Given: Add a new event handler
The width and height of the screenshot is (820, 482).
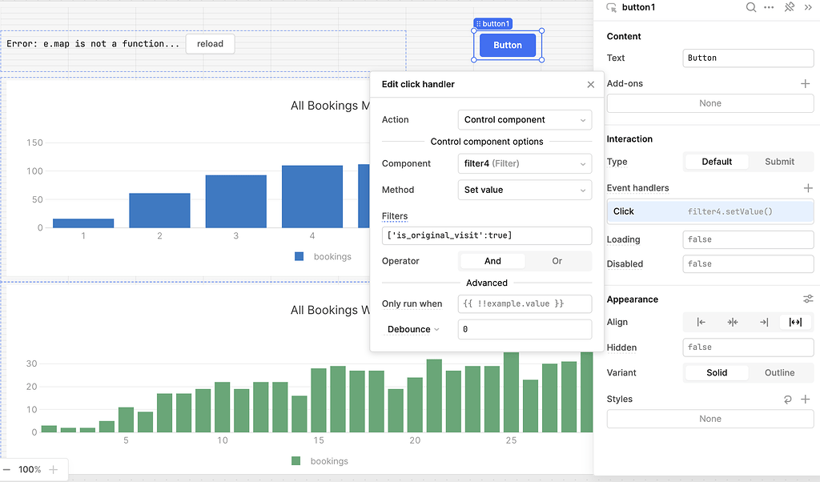Looking at the screenshot, I should pyautogui.click(x=808, y=188).
